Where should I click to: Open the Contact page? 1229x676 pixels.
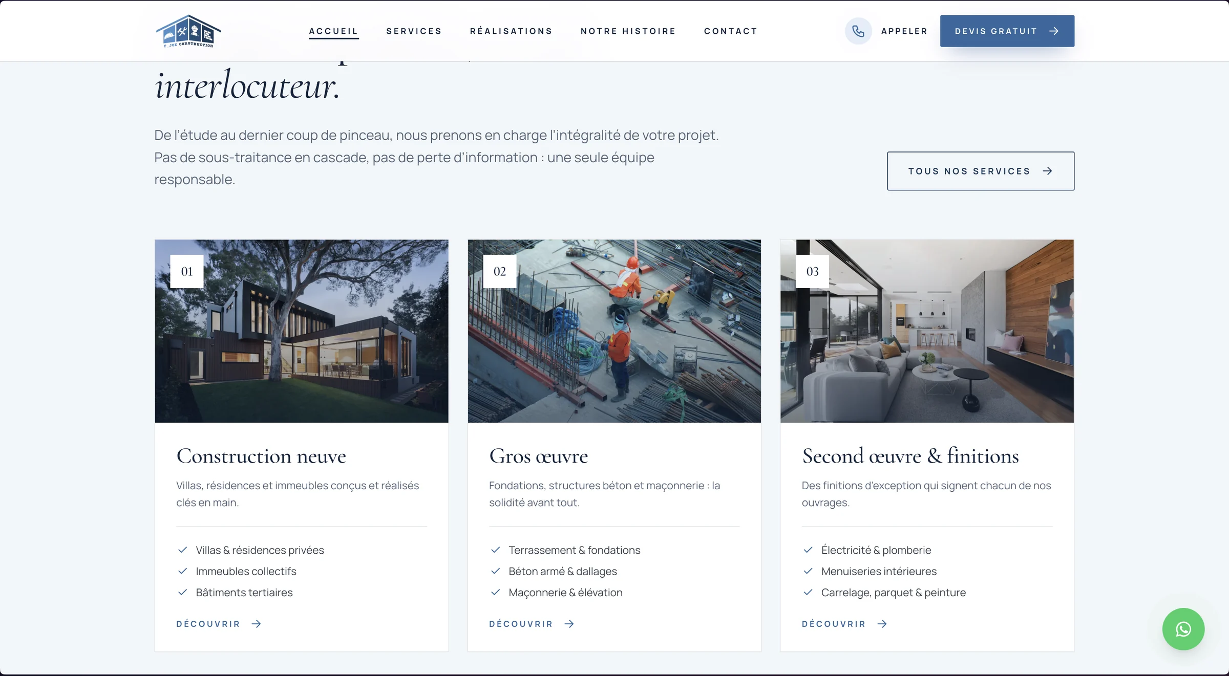tap(731, 31)
